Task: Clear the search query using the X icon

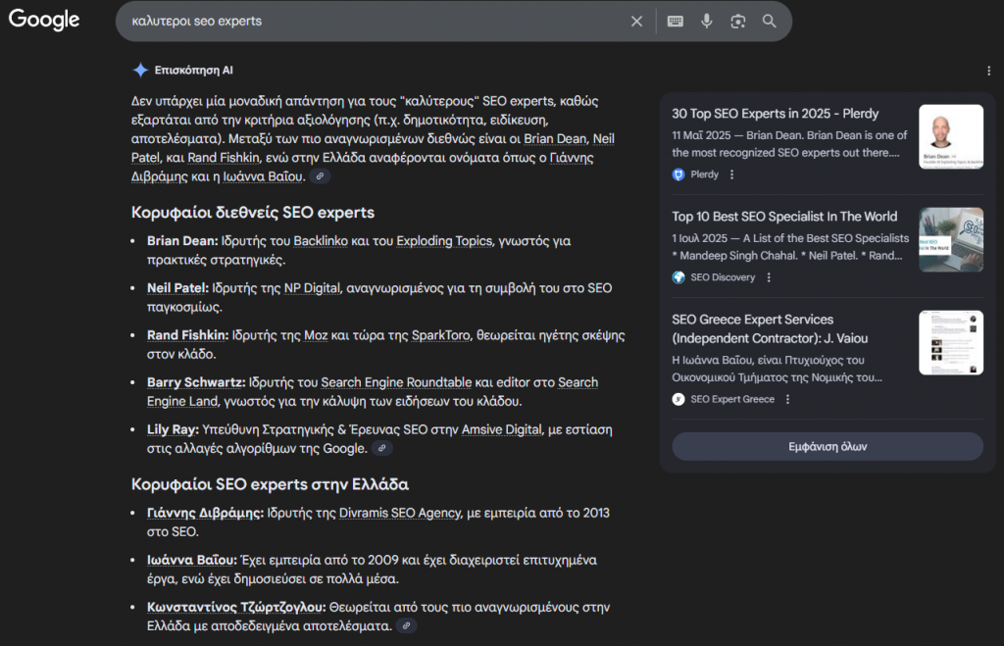Action: 636,21
